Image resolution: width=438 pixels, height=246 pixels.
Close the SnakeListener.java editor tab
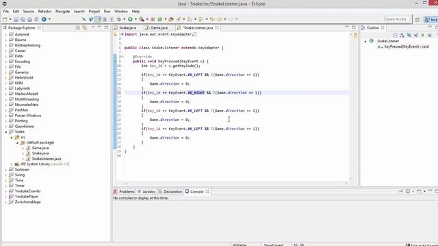pyautogui.click(x=217, y=27)
